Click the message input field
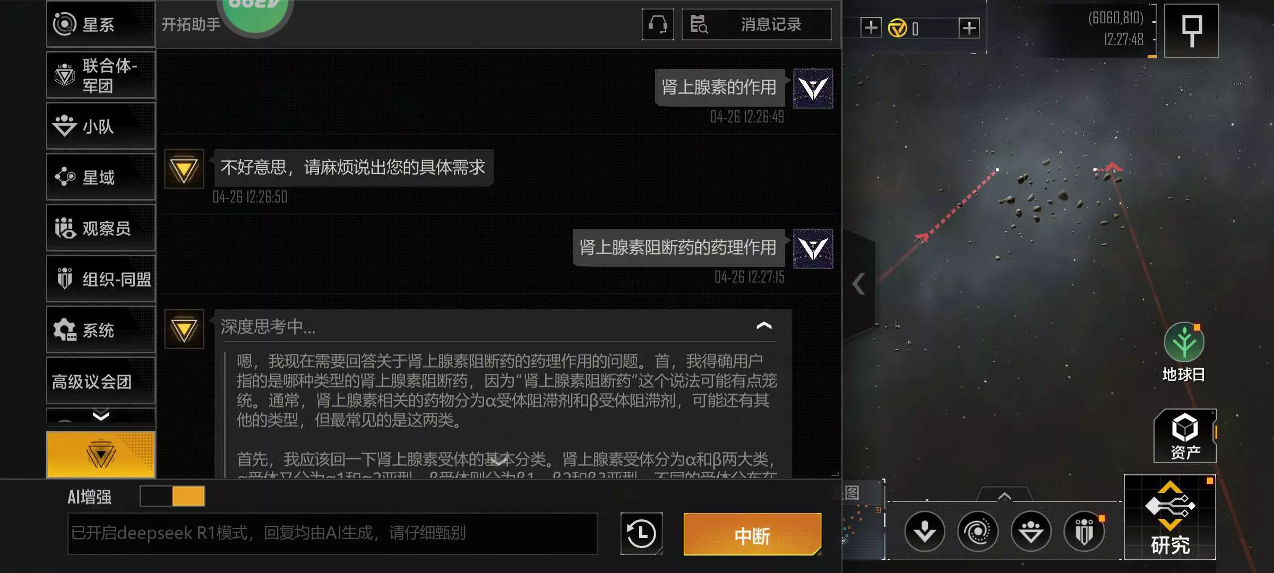 (332, 533)
